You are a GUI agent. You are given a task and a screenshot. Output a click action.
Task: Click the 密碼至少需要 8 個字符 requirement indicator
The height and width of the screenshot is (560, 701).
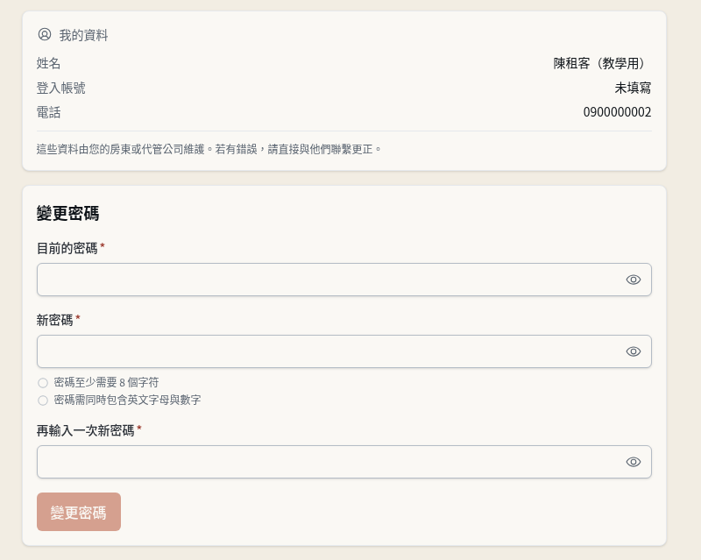pos(43,383)
